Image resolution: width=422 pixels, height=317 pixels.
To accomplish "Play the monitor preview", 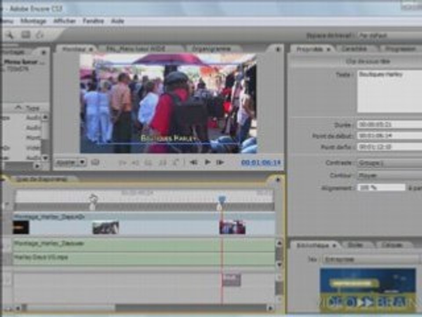I will point(207,162).
